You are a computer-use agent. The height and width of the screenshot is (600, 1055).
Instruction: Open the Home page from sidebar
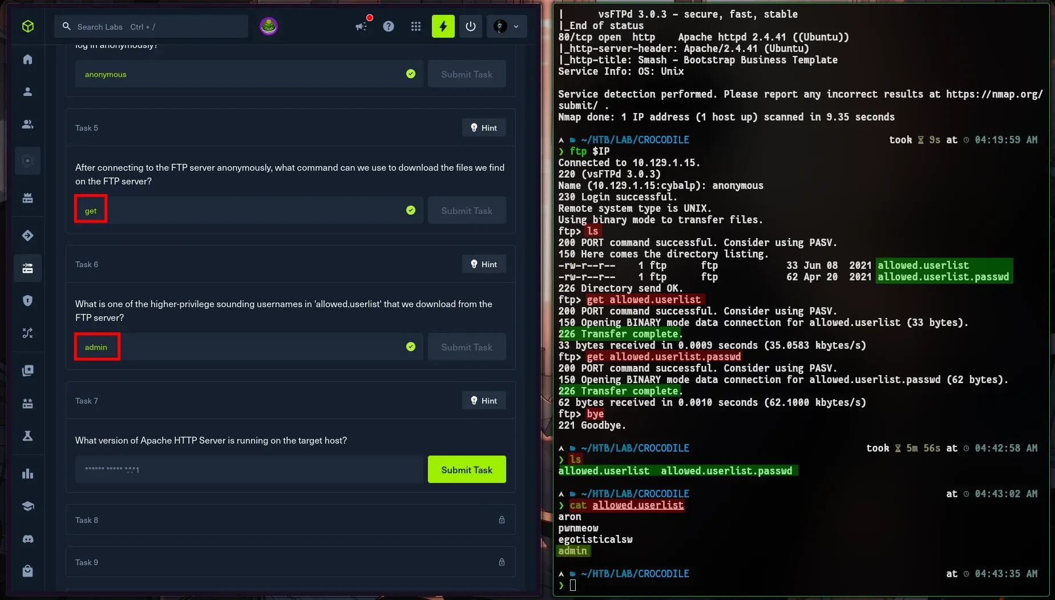click(x=27, y=59)
